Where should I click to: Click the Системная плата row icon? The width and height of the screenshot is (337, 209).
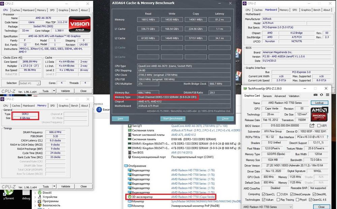pyautogui.click(x=130, y=130)
